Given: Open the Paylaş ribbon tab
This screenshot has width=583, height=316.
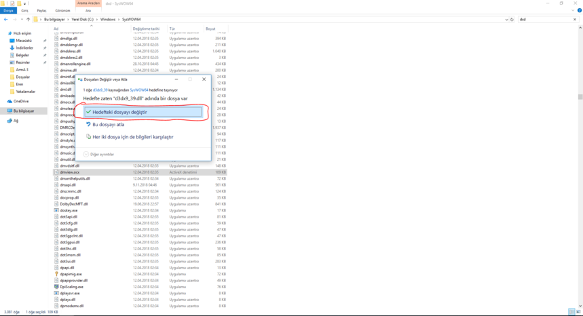Looking at the screenshot, I should coord(41,11).
